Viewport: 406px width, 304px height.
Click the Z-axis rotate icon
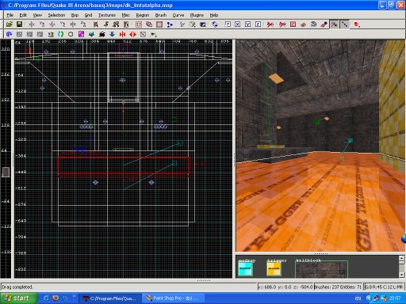[83, 25]
